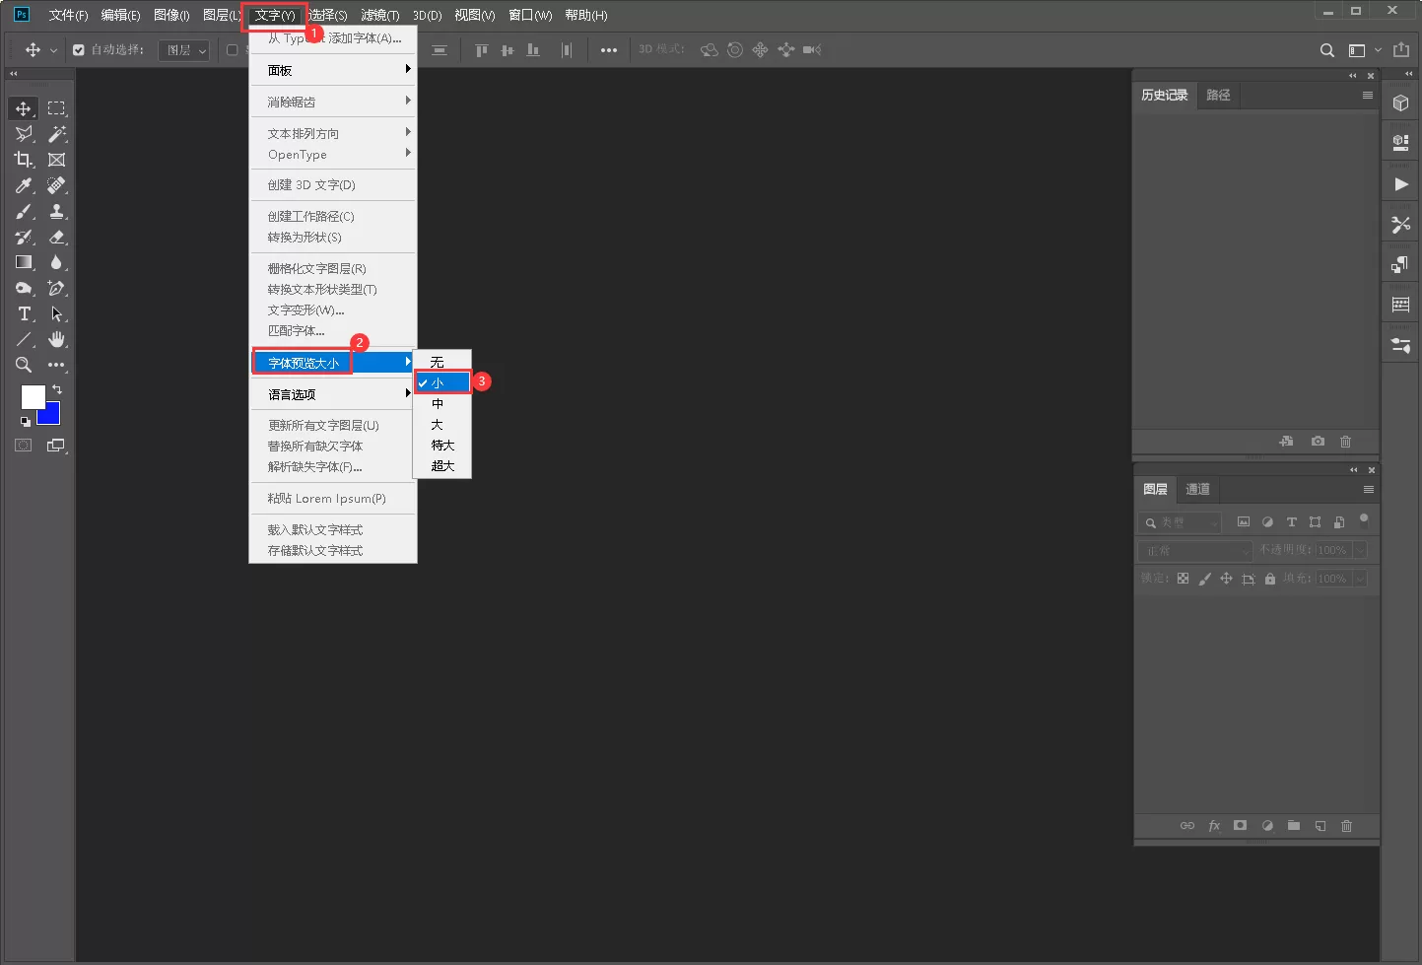
Task: Click 栅格化文字图层 menu entry
Action: 317,268
